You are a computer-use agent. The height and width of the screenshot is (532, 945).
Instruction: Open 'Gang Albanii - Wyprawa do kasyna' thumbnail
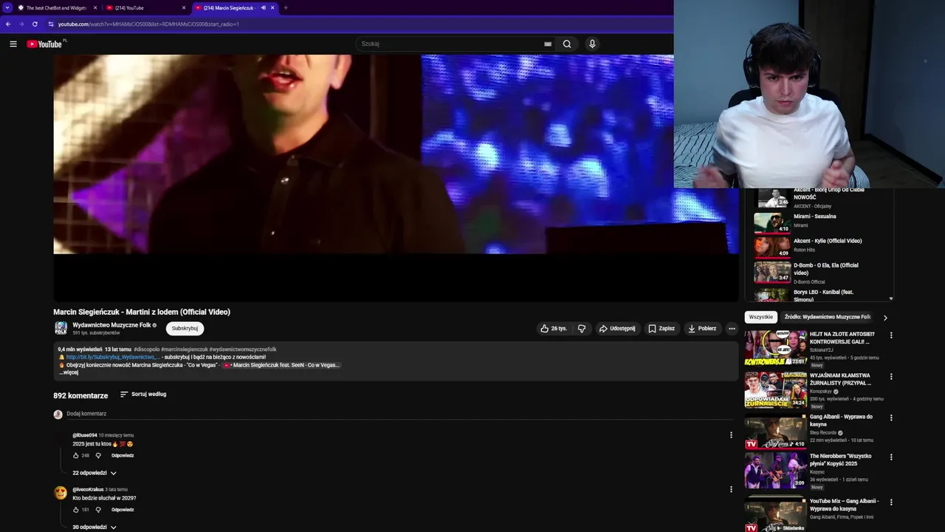point(775,432)
